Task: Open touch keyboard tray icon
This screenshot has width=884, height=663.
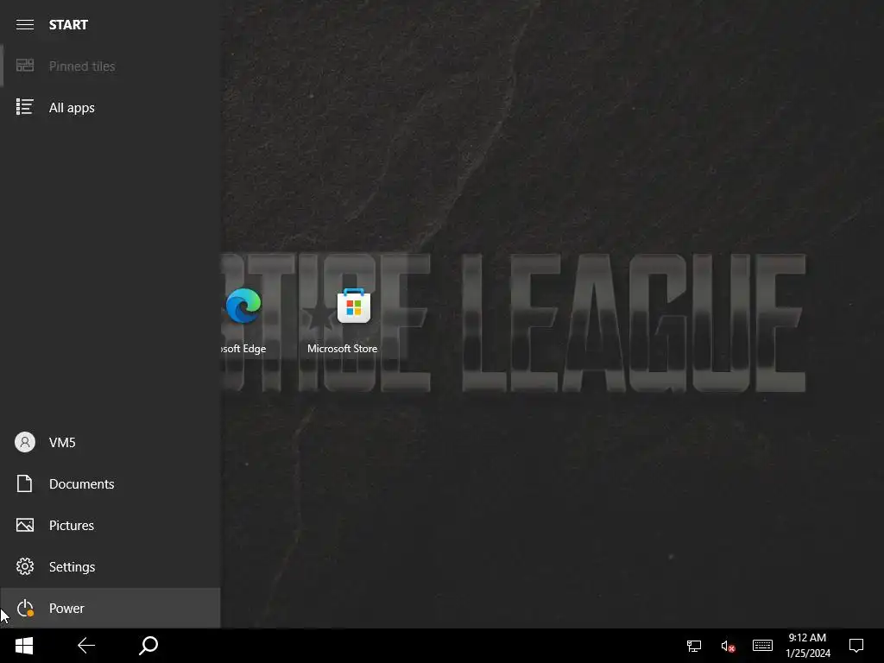Action: [762, 646]
